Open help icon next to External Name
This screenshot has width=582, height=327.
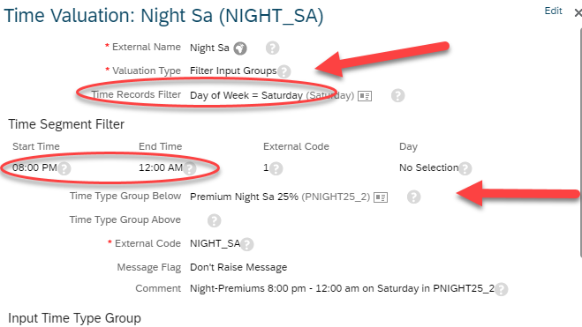pyautogui.click(x=272, y=48)
